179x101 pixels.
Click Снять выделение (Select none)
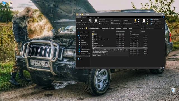click(156, 22)
